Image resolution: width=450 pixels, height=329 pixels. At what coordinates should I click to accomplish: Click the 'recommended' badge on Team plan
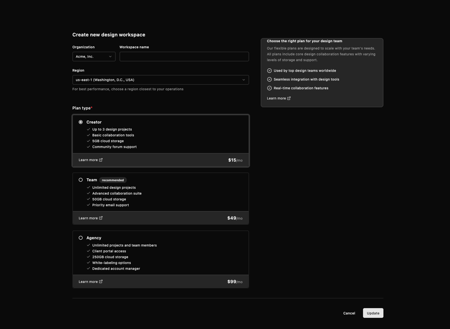pyautogui.click(x=113, y=180)
